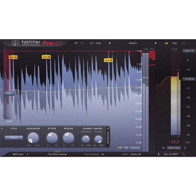Go to next preset arrow

156,43
